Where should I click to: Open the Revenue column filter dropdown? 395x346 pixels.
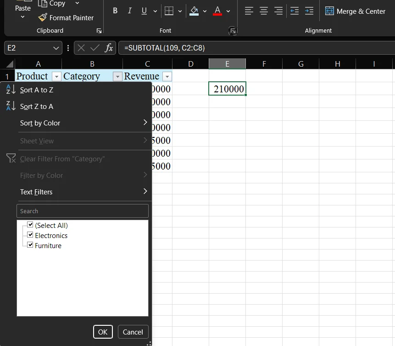[167, 76]
